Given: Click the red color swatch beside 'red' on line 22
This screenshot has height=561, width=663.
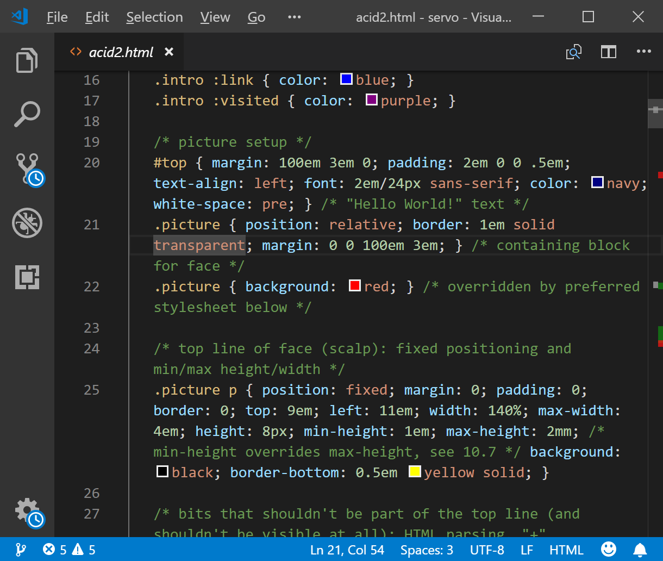Looking at the screenshot, I should point(355,285).
